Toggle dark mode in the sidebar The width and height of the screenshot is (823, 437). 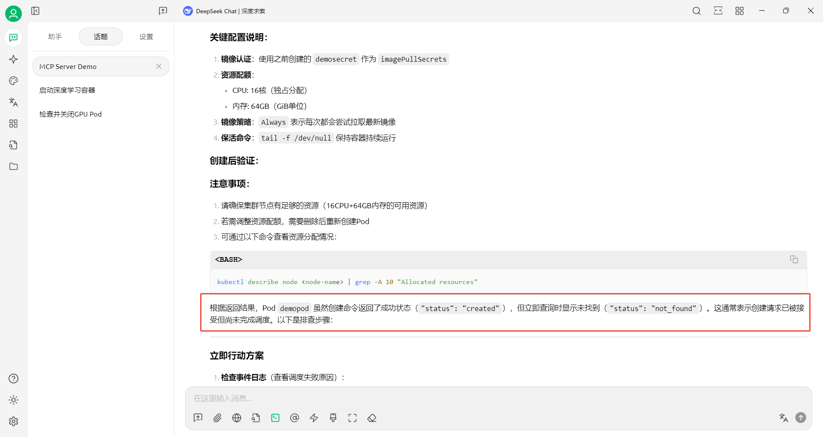tap(13, 400)
